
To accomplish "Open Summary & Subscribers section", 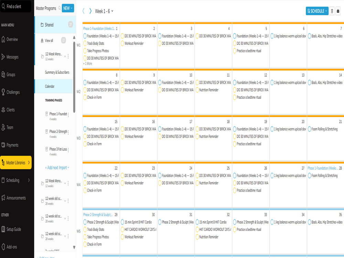I will click(57, 72).
